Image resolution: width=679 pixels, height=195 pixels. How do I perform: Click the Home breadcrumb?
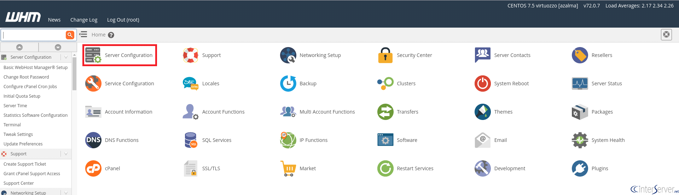pos(98,35)
